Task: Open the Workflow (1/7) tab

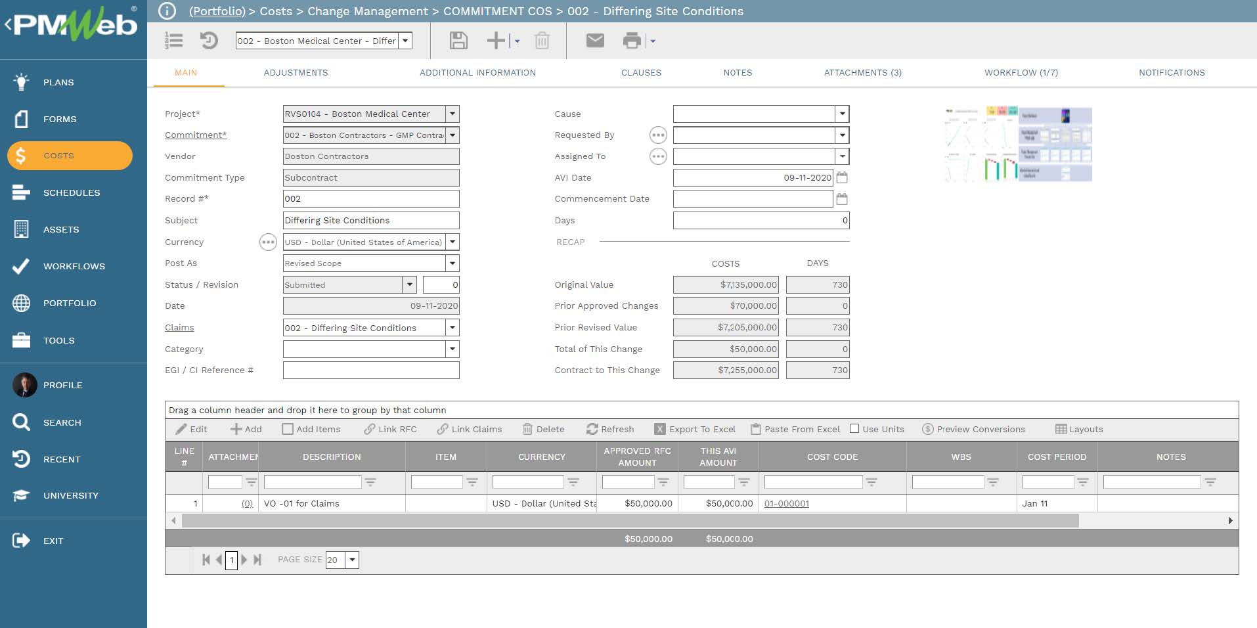Action: (1021, 73)
